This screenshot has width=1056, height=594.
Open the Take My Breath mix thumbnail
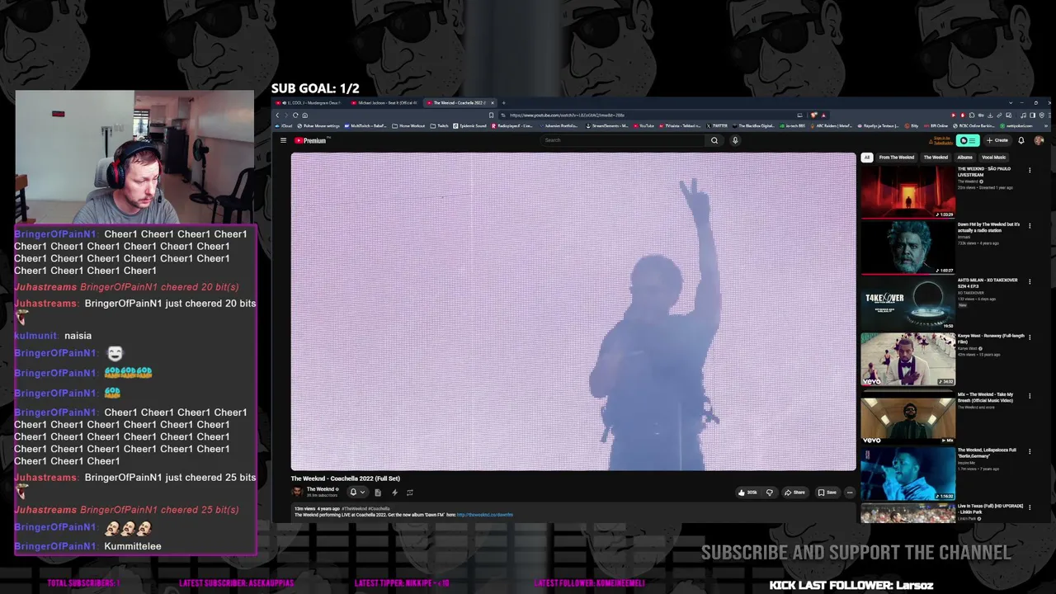pos(907,417)
